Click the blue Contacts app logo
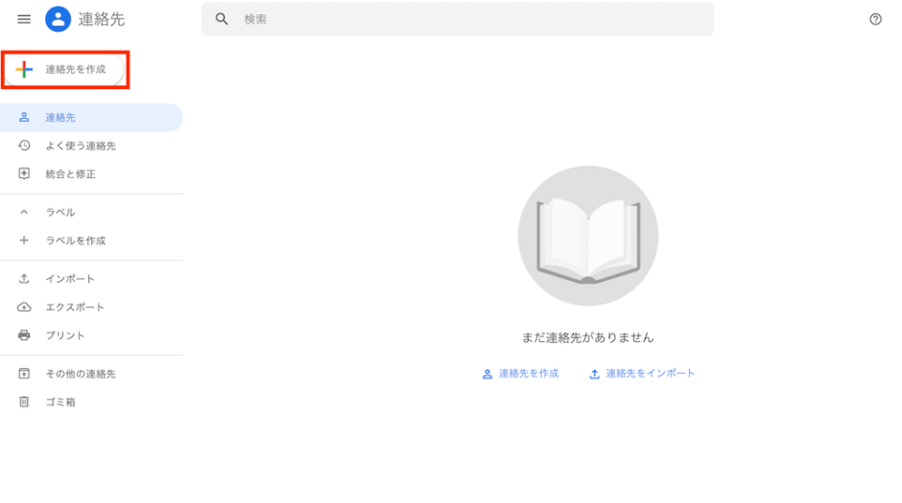 [58, 19]
